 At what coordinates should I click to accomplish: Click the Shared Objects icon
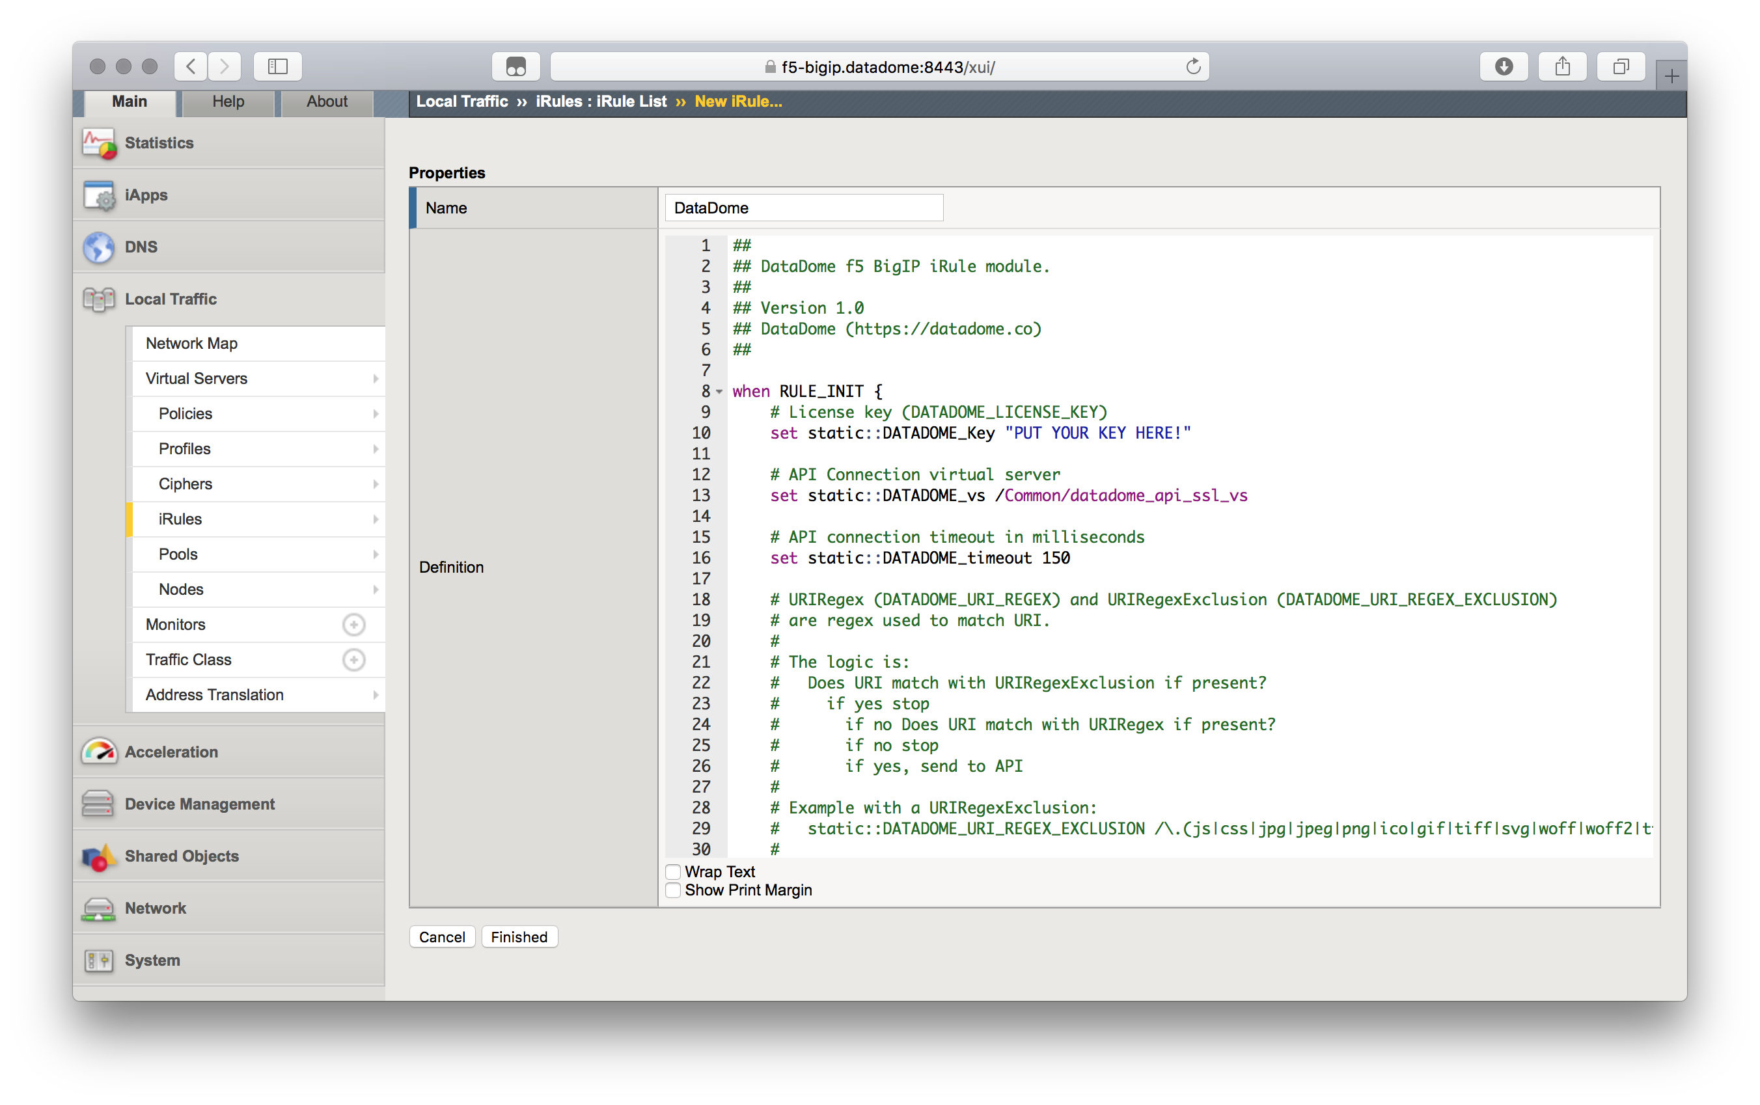click(x=100, y=856)
